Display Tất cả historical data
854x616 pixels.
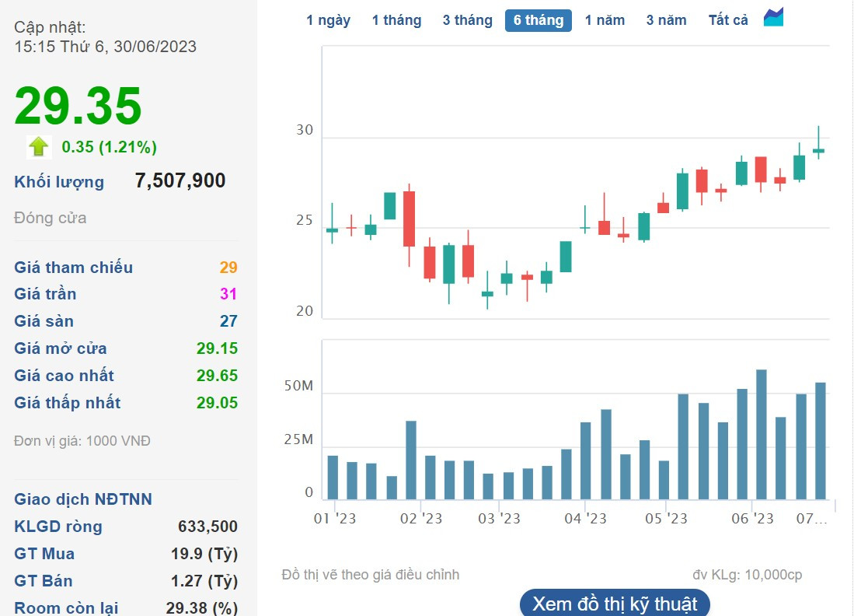[728, 20]
